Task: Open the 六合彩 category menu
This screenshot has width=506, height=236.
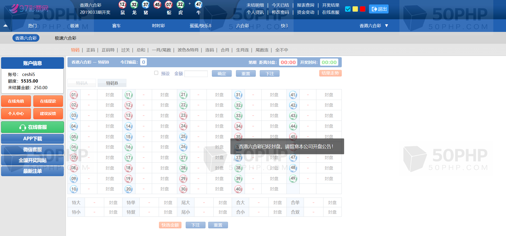Action: [x=242, y=26]
